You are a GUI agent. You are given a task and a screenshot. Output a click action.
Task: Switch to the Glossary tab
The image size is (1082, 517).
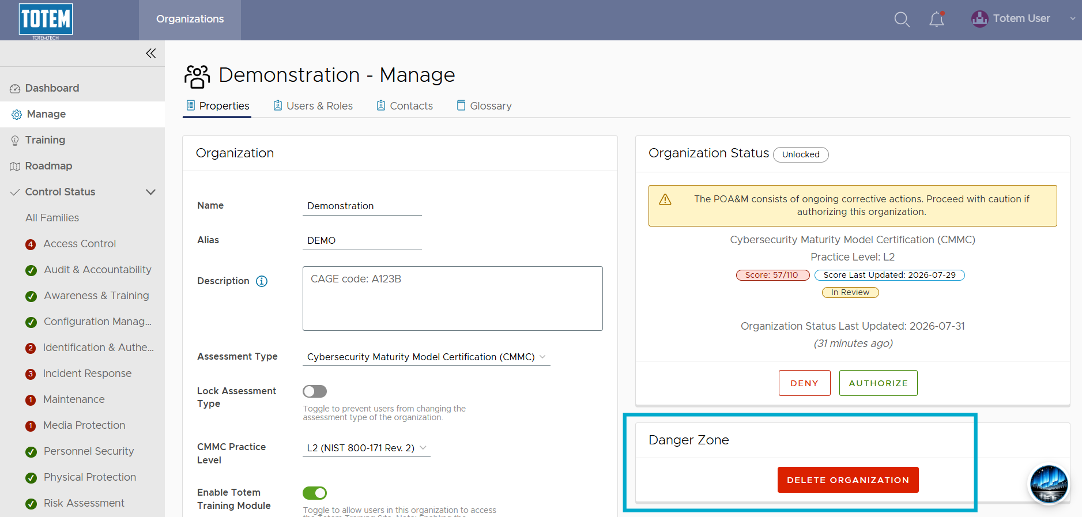pyautogui.click(x=484, y=106)
